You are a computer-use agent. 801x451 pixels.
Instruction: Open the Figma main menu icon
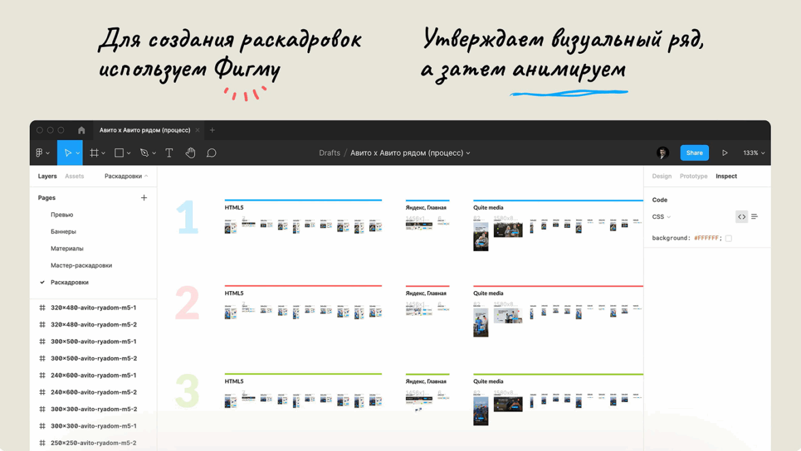pos(40,152)
